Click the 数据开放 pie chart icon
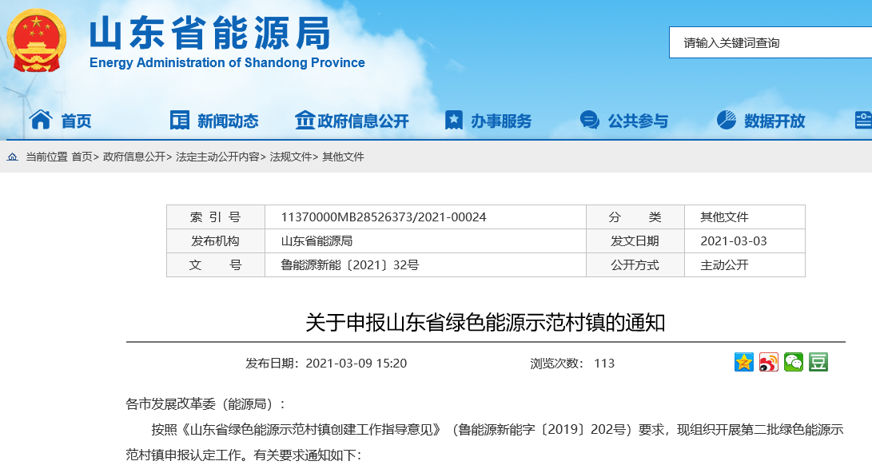This screenshot has width=872, height=469. tap(724, 118)
